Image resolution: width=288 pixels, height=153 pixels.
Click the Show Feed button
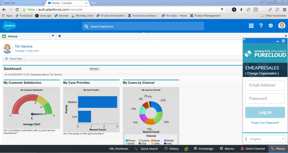coord(13,59)
